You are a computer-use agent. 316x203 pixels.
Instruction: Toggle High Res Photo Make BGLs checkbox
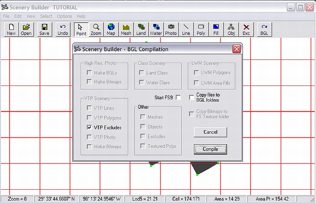coord(89,73)
